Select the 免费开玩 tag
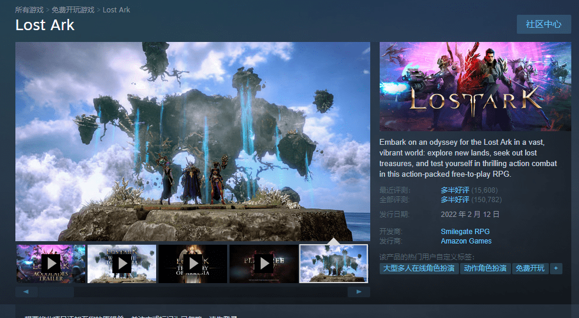This screenshot has width=579, height=318. [530, 268]
